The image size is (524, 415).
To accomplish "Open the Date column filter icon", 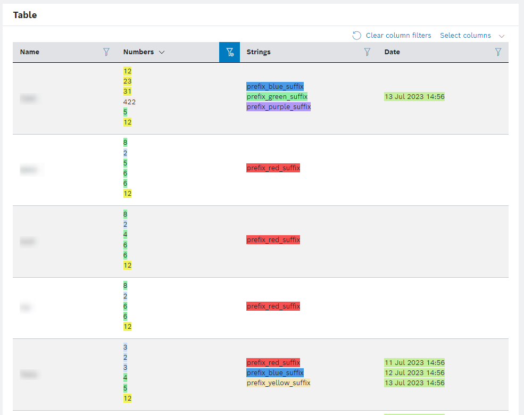I will [498, 52].
